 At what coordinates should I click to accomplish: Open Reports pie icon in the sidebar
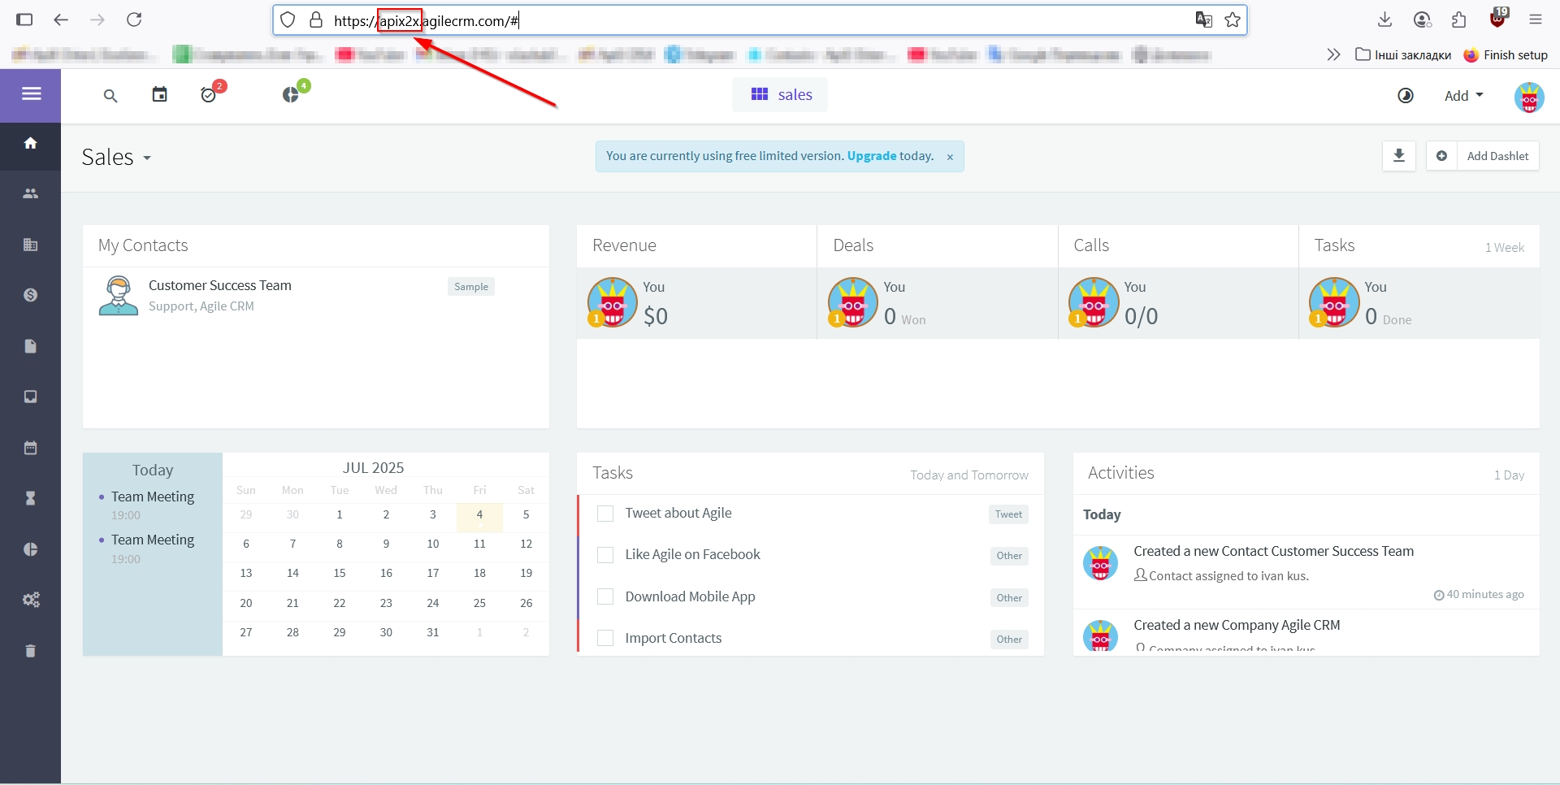(30, 549)
